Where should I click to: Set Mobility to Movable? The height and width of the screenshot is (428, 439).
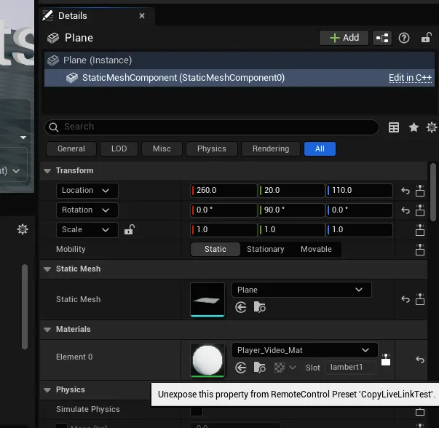pyautogui.click(x=316, y=249)
